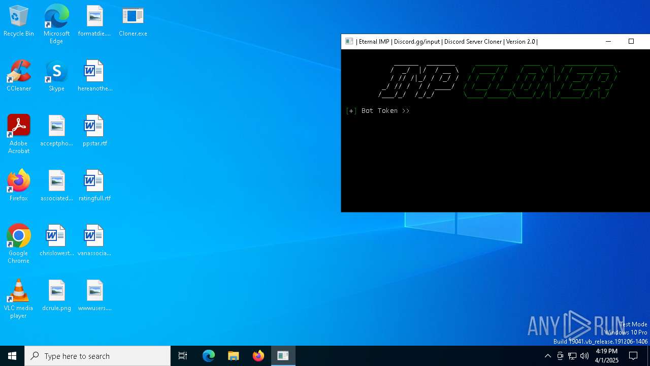Minimize the Discord Server Cloner window

[x=608, y=42]
